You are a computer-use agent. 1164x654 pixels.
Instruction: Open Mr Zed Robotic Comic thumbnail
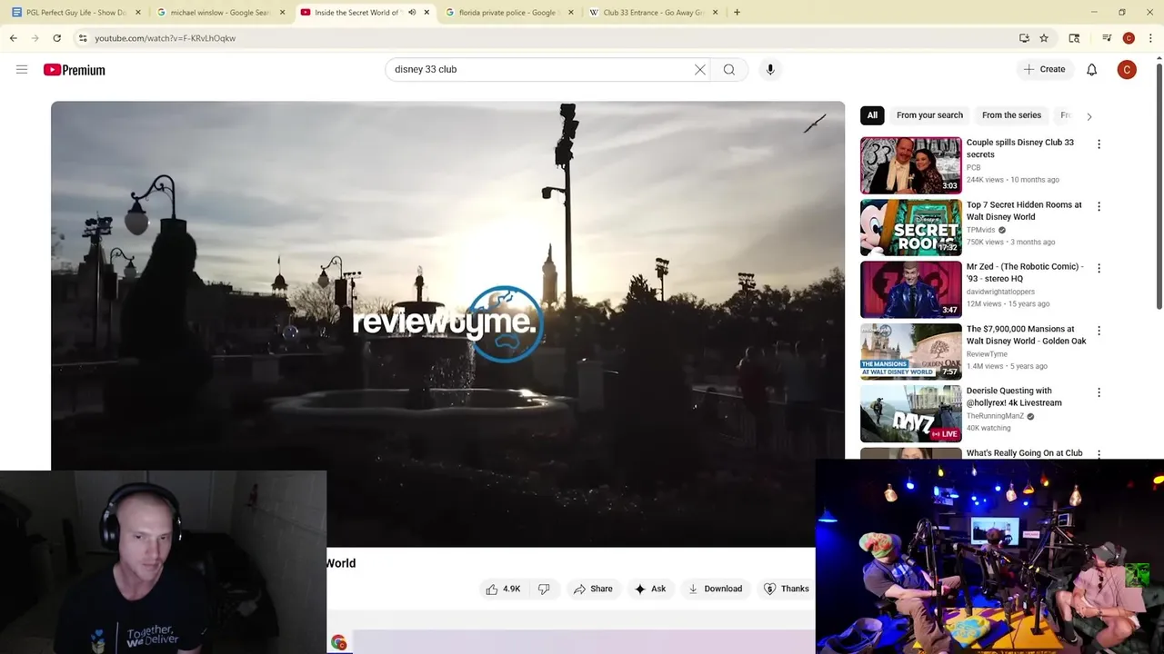[x=910, y=290]
